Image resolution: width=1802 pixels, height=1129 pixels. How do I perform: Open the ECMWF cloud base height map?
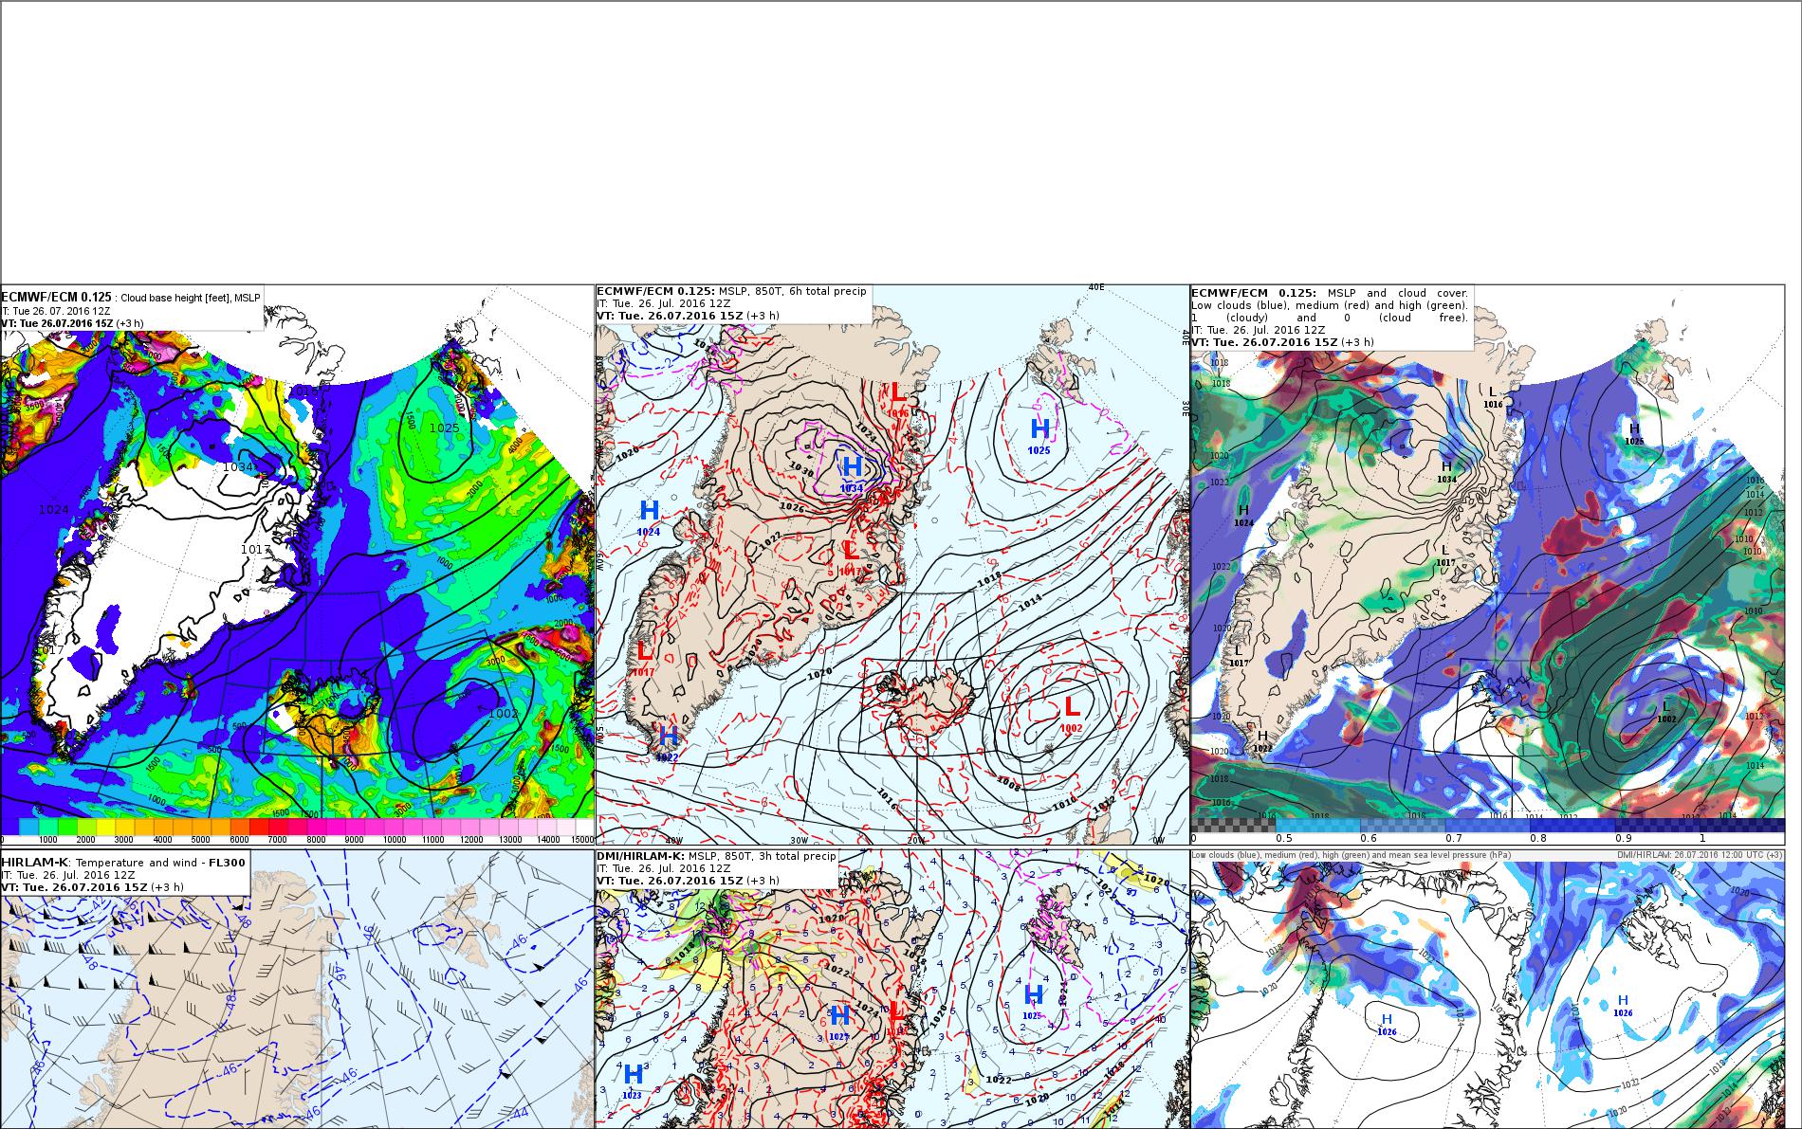click(x=297, y=565)
